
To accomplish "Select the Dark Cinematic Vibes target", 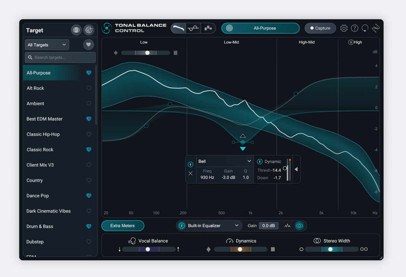I will coord(48,211).
